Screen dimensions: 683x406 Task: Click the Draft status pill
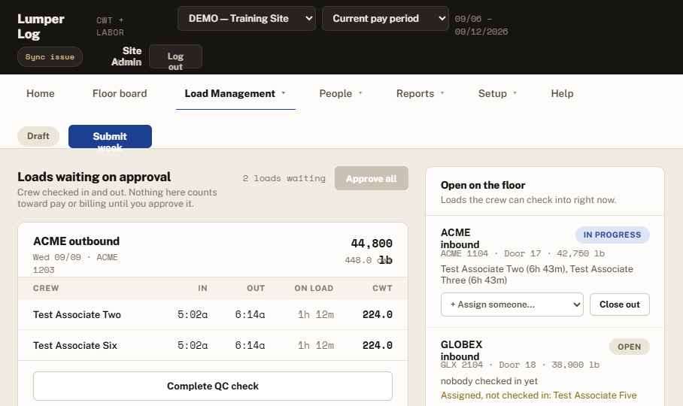tap(38, 136)
